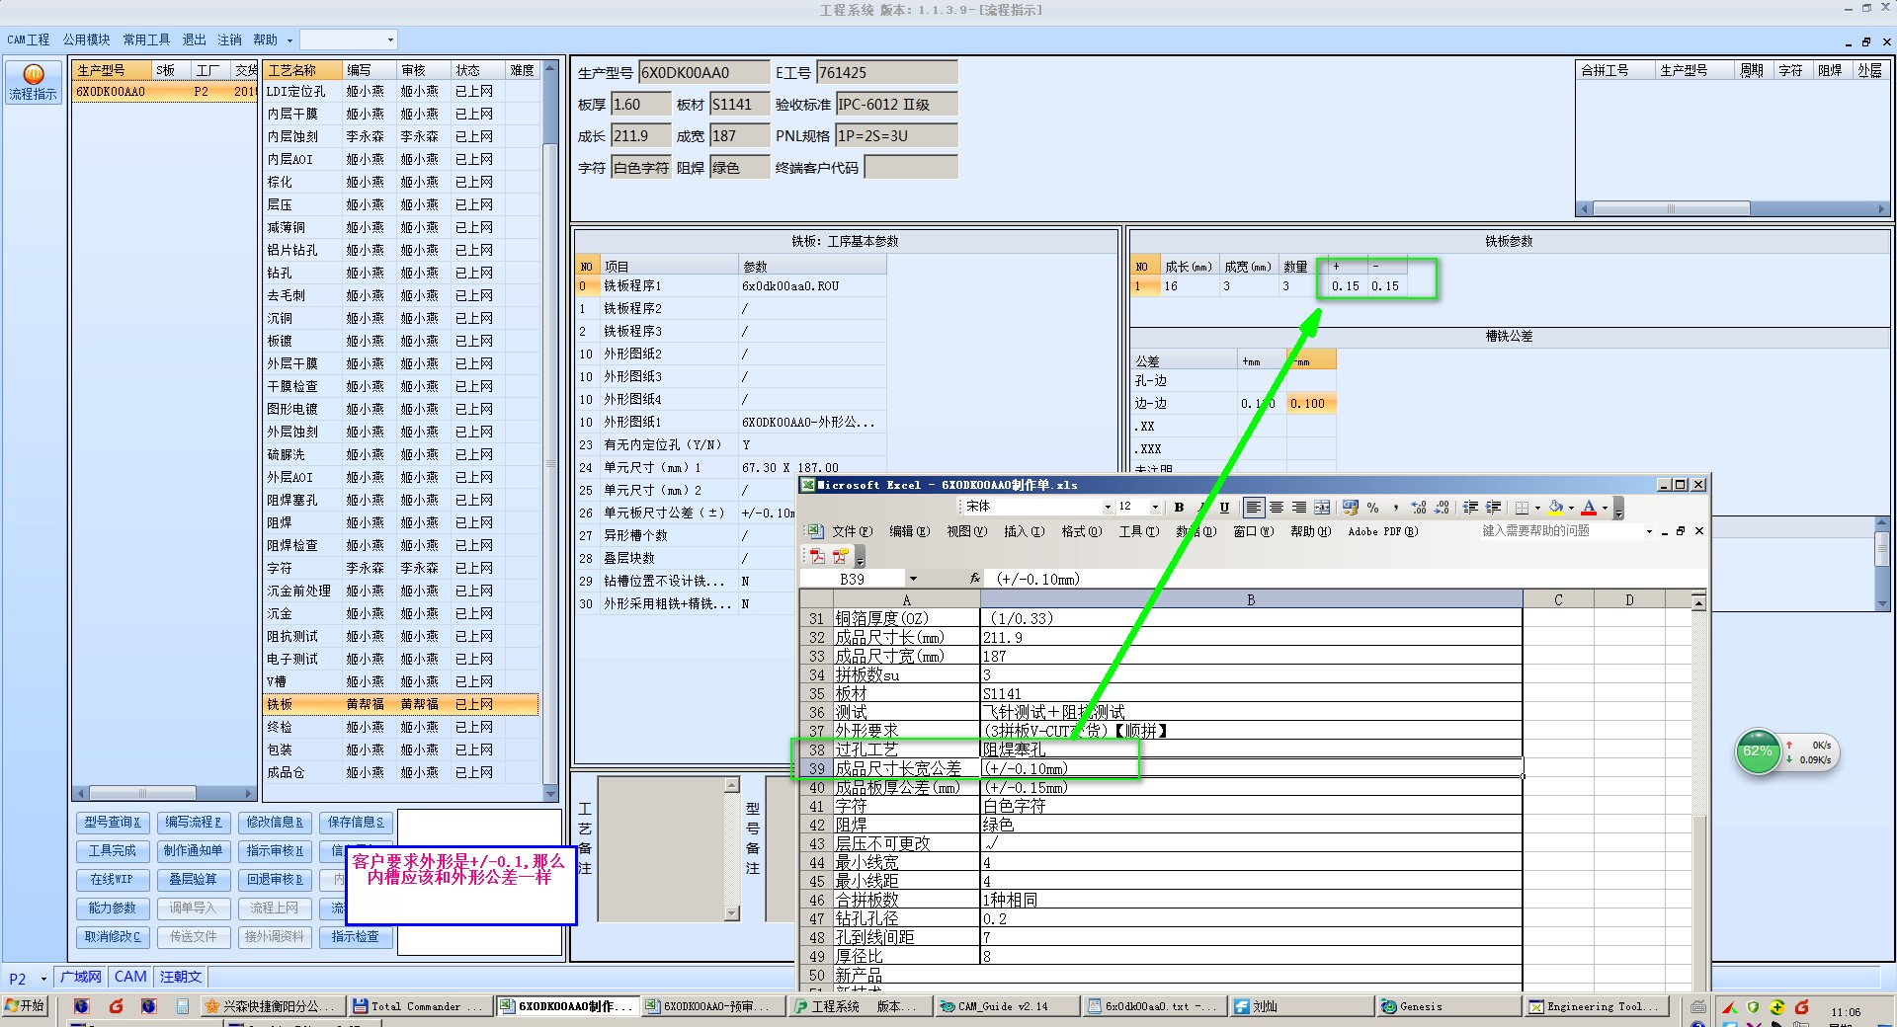Click cell 成品尺寸长宽公差 in Excel row 39

907,768
